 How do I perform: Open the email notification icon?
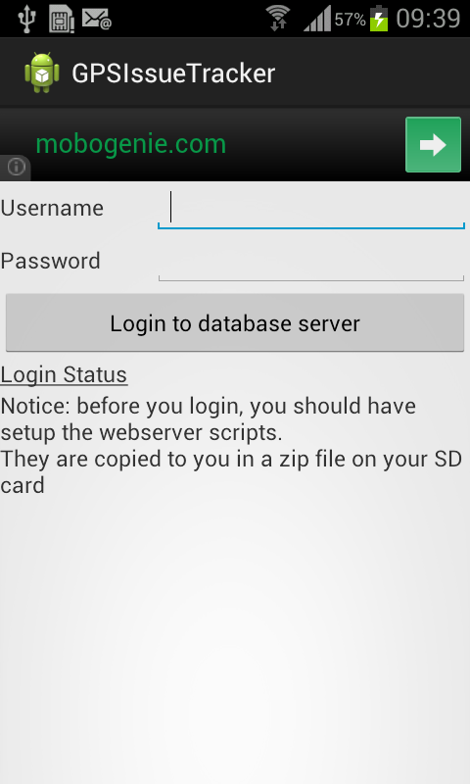(97, 19)
